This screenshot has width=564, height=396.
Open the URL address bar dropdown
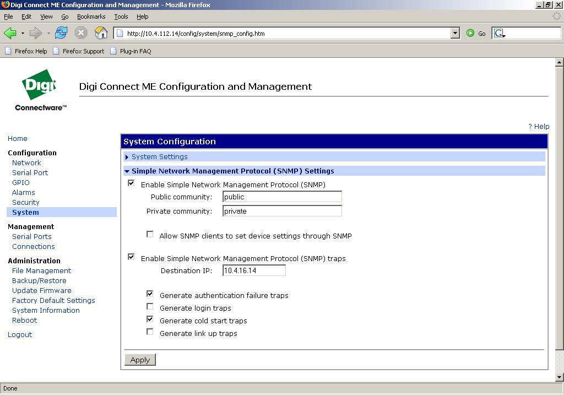tap(455, 34)
